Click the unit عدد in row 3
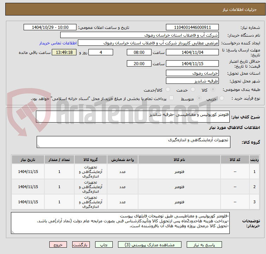266x254 pixels. pos(123,202)
